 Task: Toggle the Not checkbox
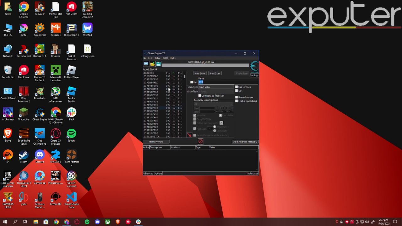click(x=236, y=91)
